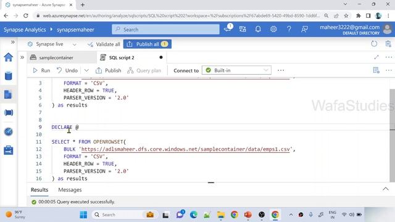Click the query executed successfully status
The height and width of the screenshot is (222, 395).
pos(73,202)
